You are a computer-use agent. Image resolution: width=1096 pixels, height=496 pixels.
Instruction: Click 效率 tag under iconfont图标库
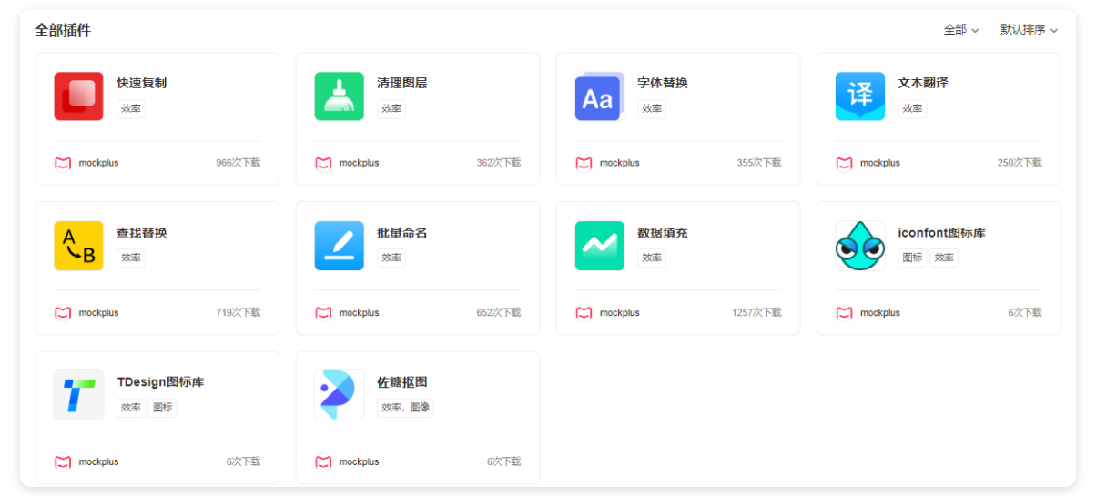[x=944, y=258]
